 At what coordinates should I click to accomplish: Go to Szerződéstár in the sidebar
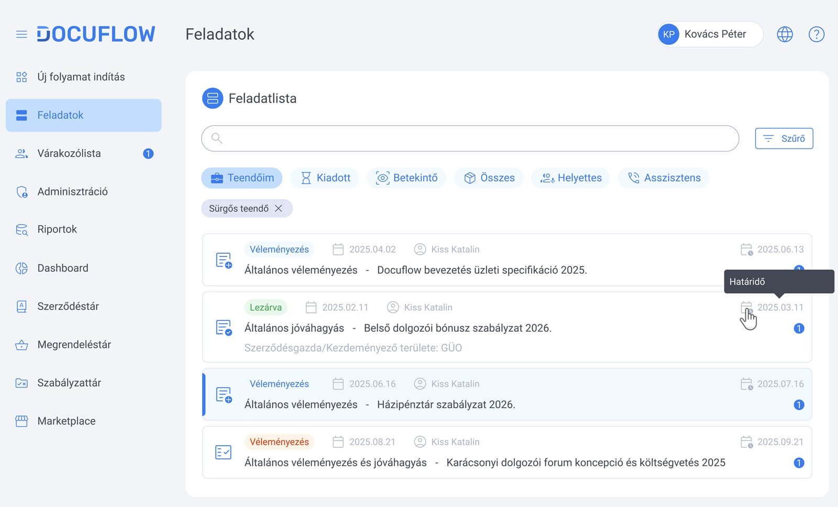[68, 306]
